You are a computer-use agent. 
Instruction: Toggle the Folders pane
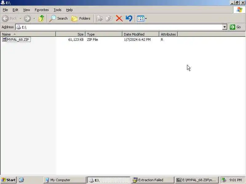click(81, 18)
